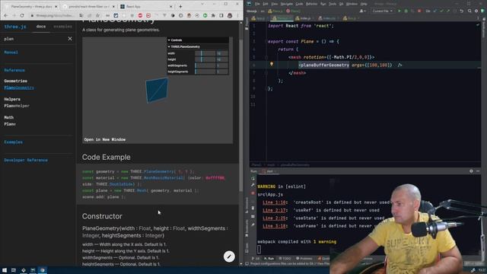The width and height of the screenshot is (487, 274).
Task: Click red Stop icon in Run panel sidebar
Action: [x=253, y=193]
